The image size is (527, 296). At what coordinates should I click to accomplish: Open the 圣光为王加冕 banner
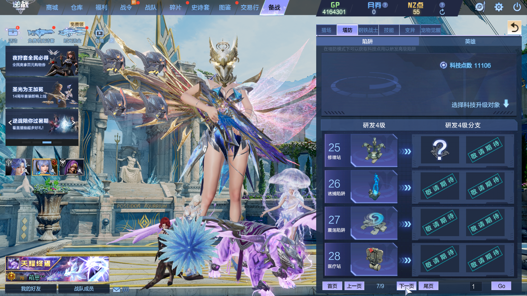(42, 93)
